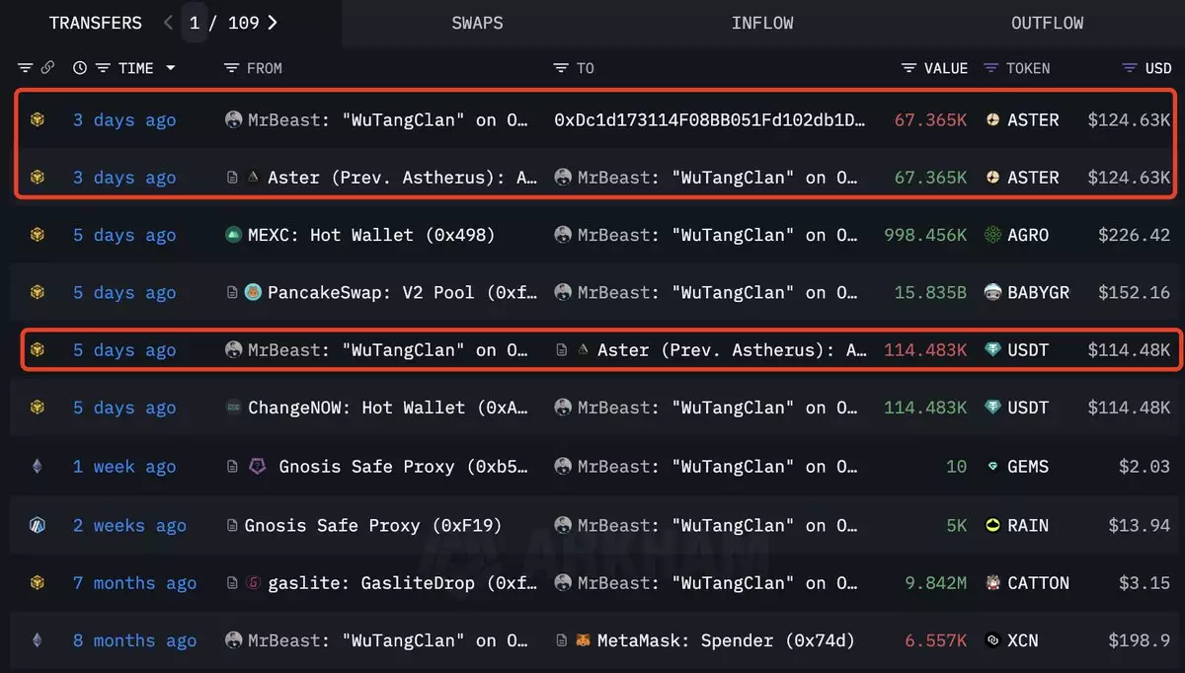Click the clock icon beside TIME
Viewport: 1185px width, 673px height.
click(x=80, y=68)
